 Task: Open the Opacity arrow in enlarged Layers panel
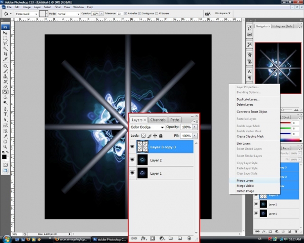pos(195,127)
